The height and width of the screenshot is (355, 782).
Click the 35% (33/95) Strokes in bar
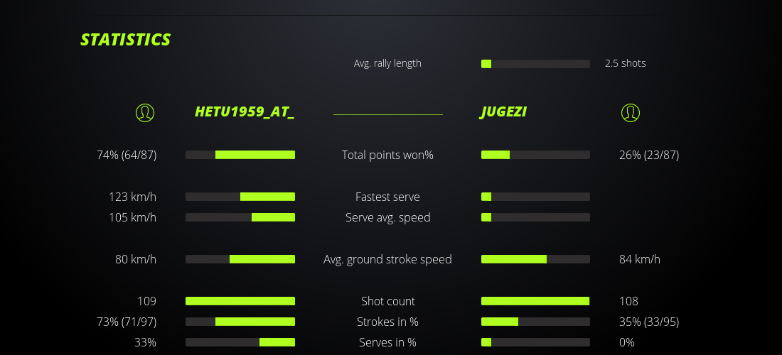(x=535, y=322)
